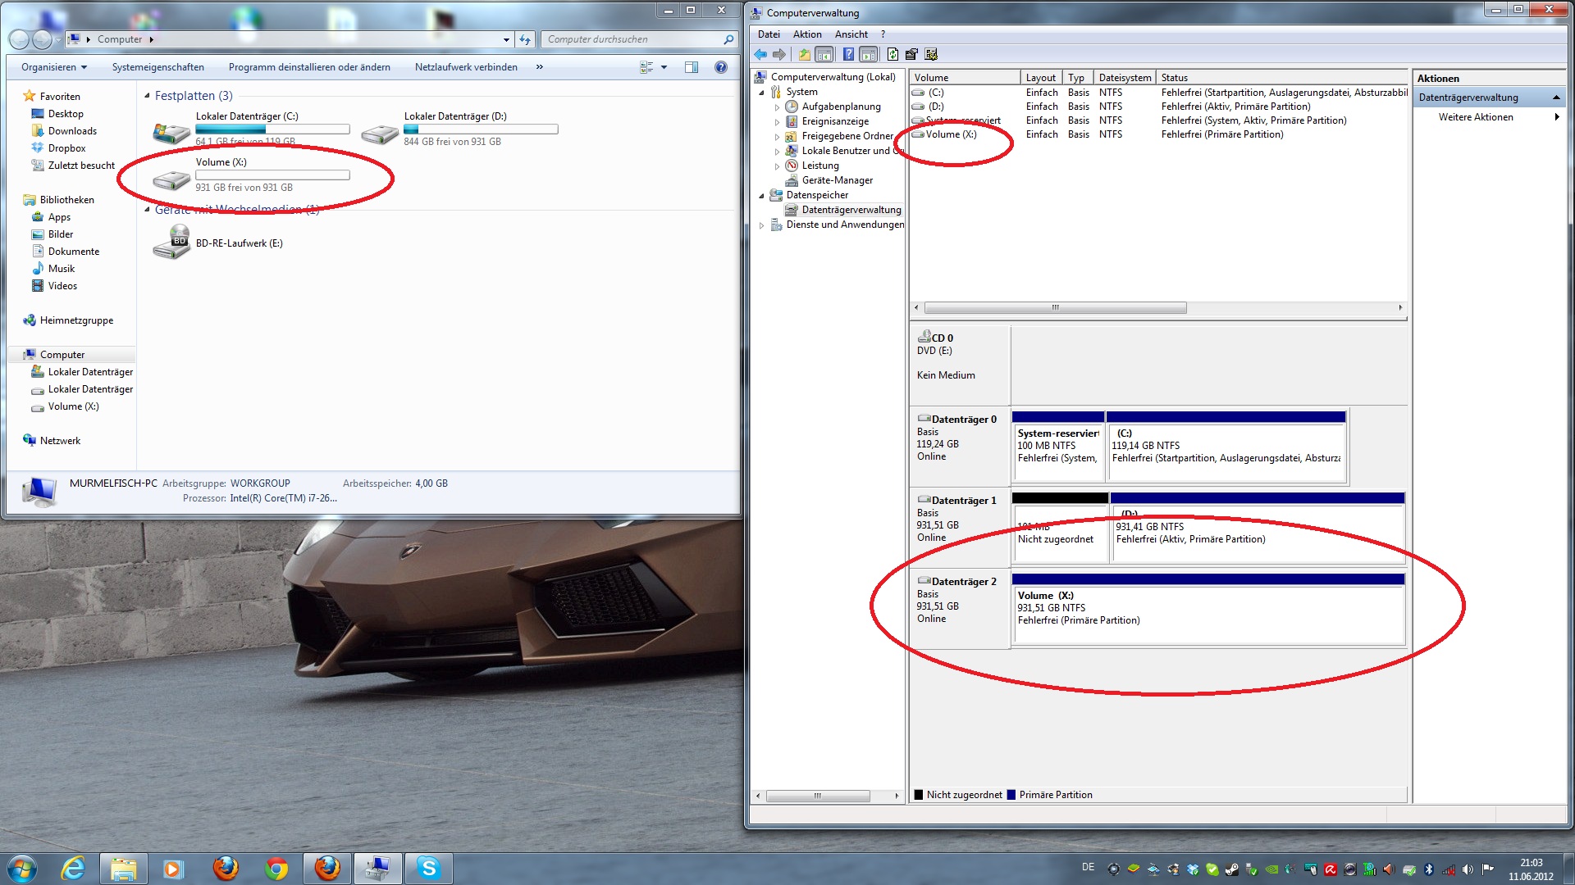Click Systemeigenschaften in Explorer toolbar

[x=157, y=67]
